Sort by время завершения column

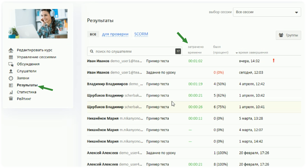tap(253, 53)
